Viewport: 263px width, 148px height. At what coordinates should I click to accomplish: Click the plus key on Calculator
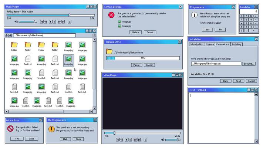click(256, 27)
